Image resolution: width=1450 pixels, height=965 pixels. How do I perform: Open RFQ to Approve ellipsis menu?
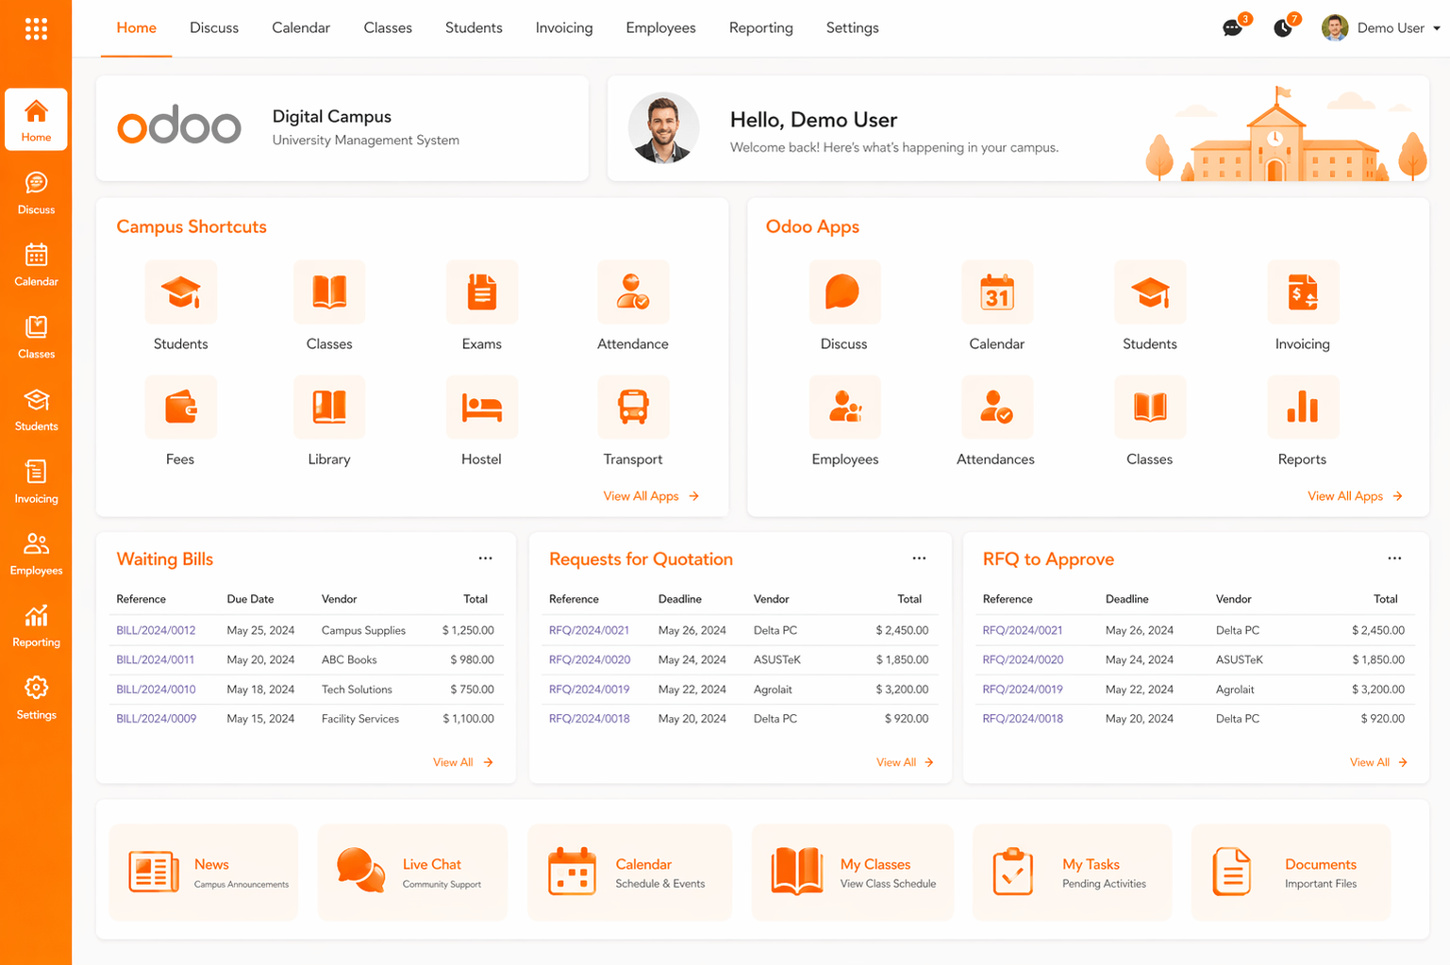[1394, 558]
